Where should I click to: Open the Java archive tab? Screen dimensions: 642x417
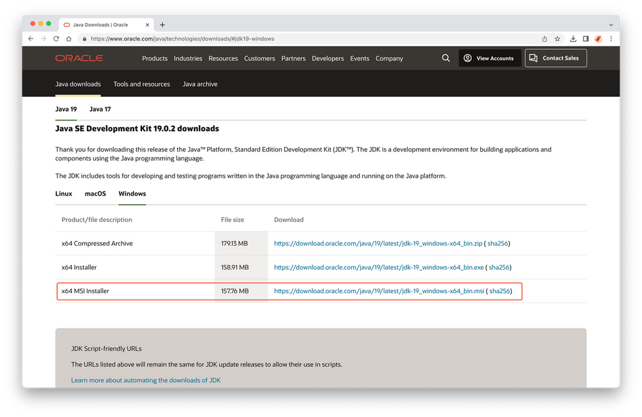(200, 84)
